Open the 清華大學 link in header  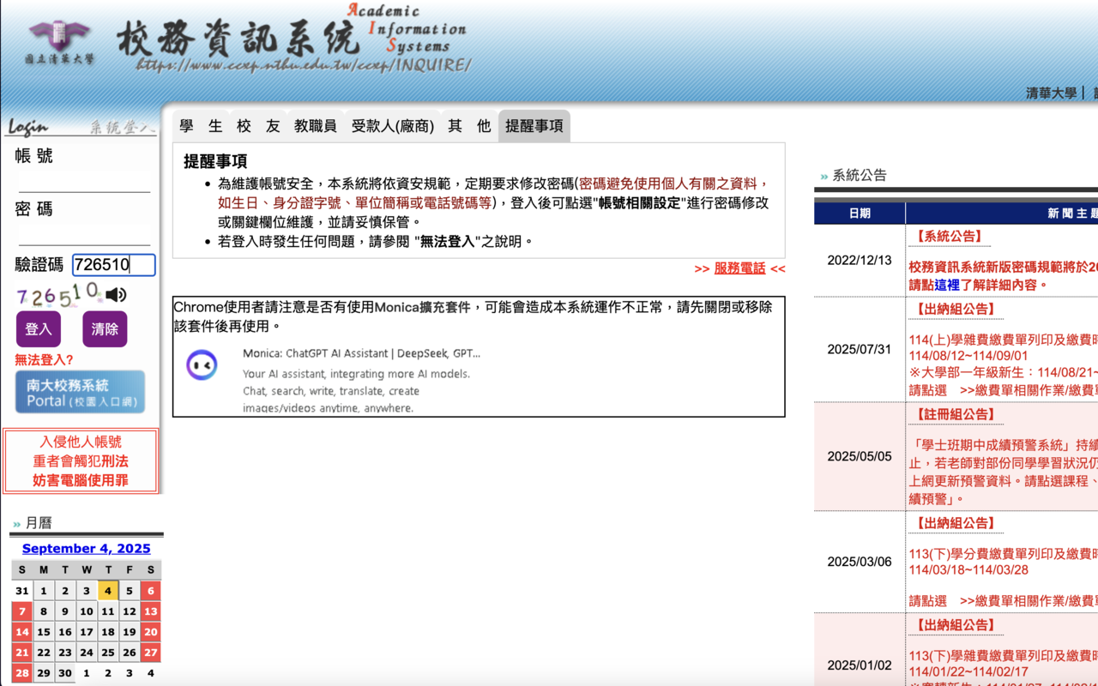(x=1051, y=93)
